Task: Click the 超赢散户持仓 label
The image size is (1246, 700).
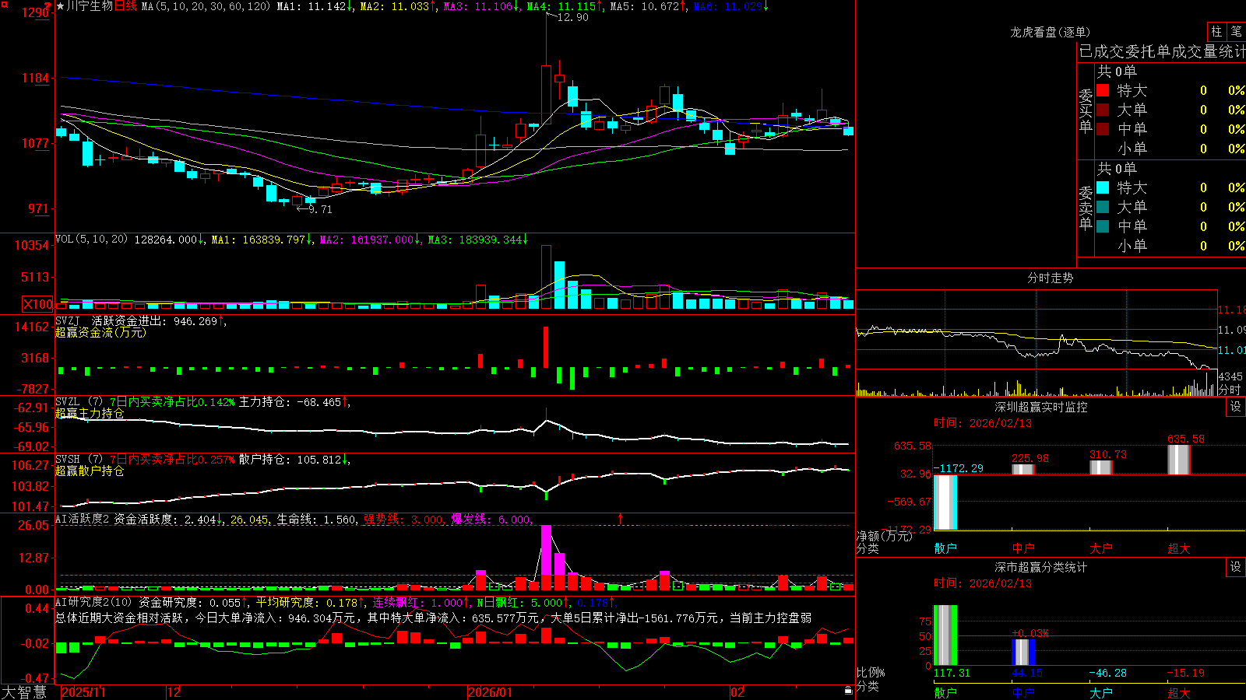Action: pyautogui.click(x=90, y=471)
